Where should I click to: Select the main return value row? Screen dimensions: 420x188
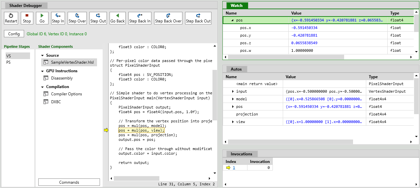coord(318,84)
